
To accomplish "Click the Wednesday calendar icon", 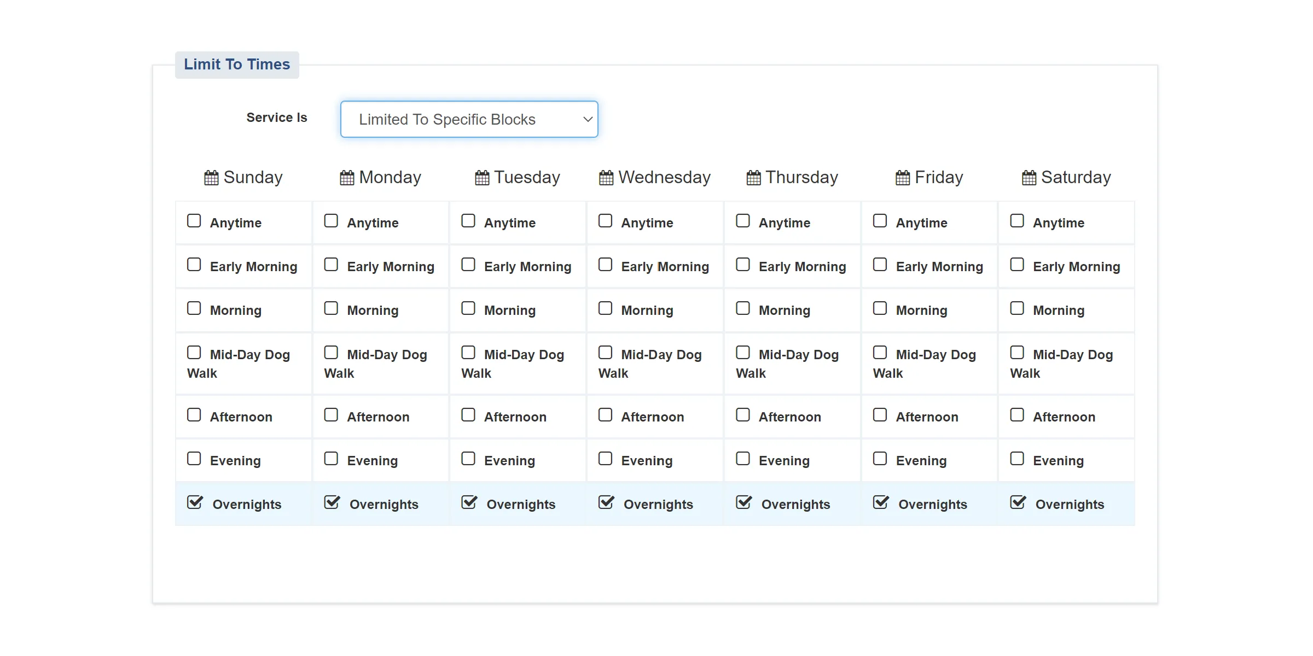I will pos(606,178).
